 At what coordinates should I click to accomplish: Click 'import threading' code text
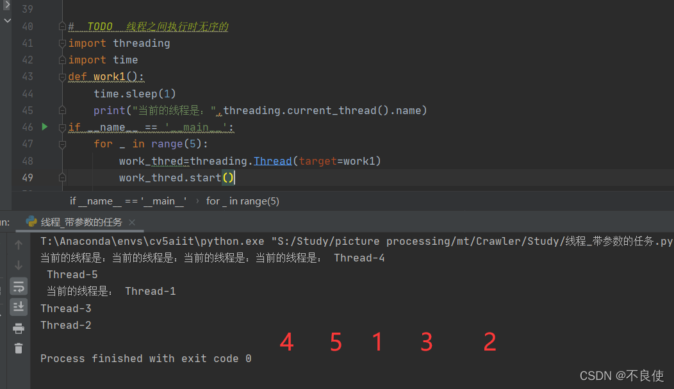119,44
